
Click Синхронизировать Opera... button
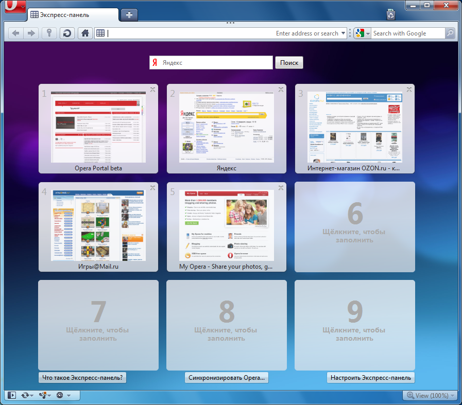227,378
